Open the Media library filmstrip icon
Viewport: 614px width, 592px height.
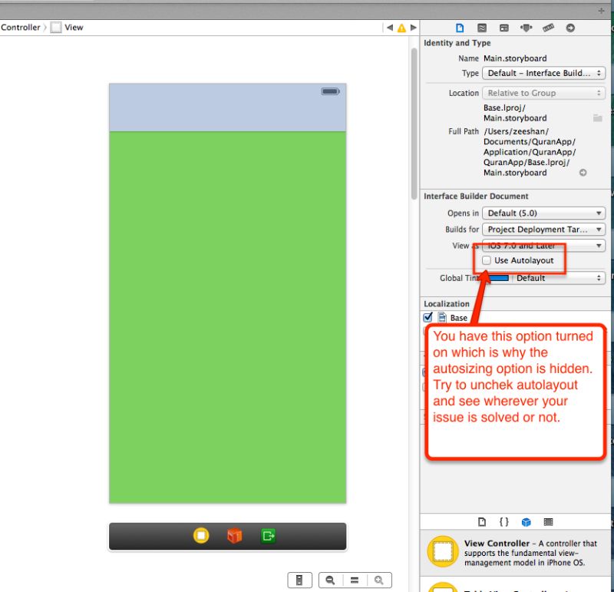click(548, 522)
